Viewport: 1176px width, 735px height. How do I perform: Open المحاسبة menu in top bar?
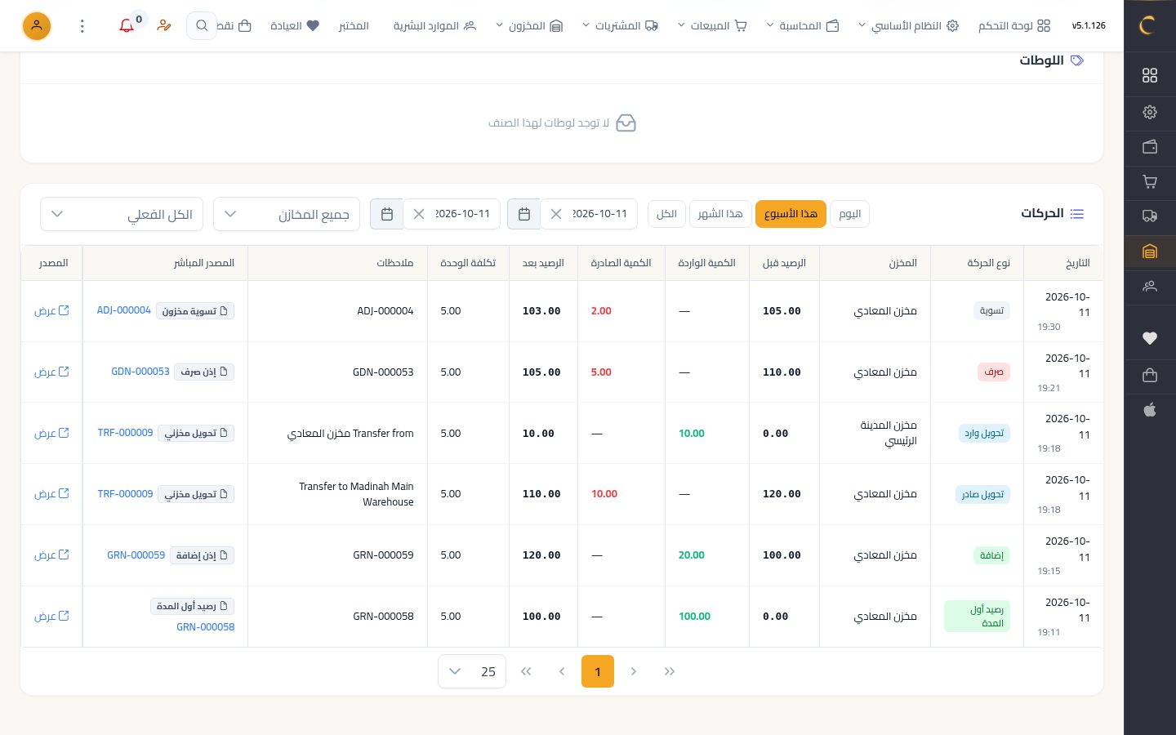click(802, 26)
